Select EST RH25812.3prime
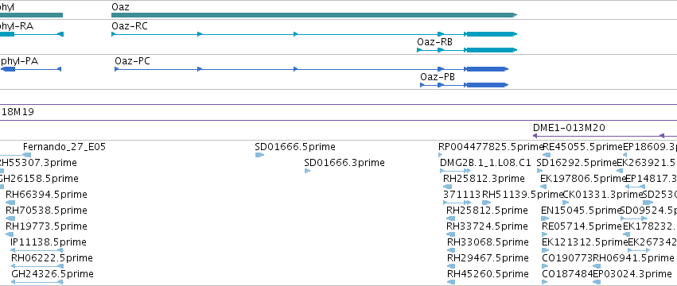 484,179
